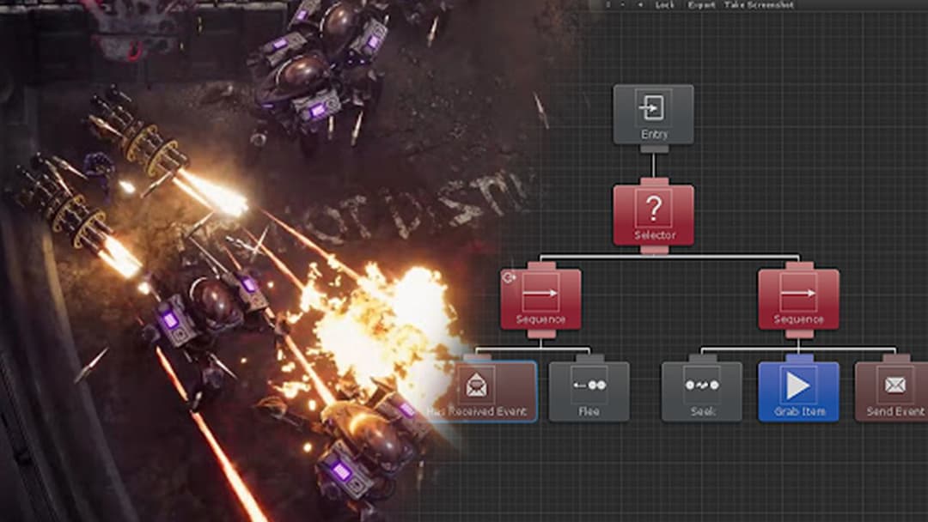928x522 pixels.
Task: Expand the right Sequence node's children connector
Action: click(x=800, y=349)
